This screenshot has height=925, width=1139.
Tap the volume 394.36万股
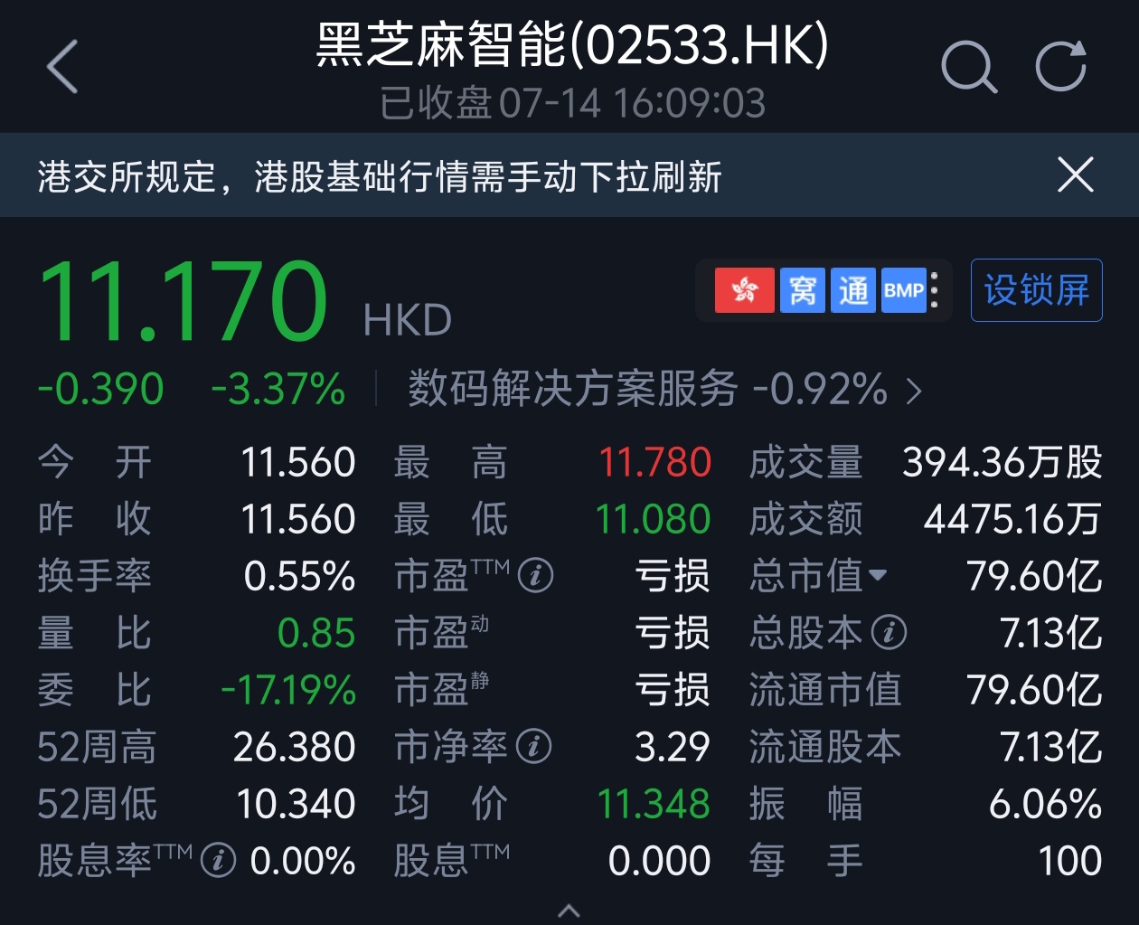(x=1003, y=462)
